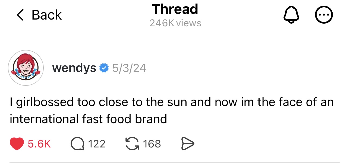The height and width of the screenshot is (168, 350).
Task: Select the text "international fast food brand"
Action: 88,119
